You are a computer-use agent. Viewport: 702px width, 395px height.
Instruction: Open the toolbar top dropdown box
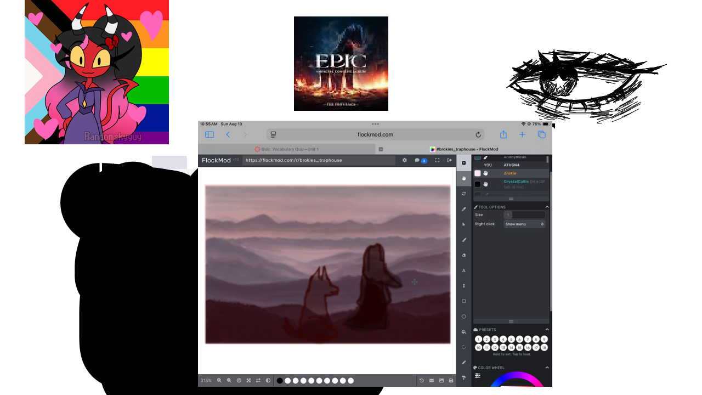tap(464, 162)
